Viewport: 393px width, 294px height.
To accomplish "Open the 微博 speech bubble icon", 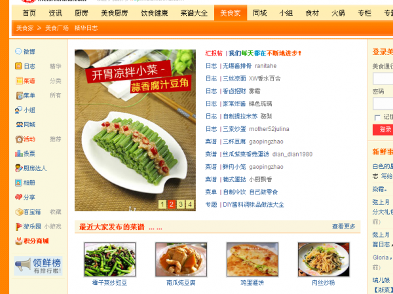I will 18,52.
